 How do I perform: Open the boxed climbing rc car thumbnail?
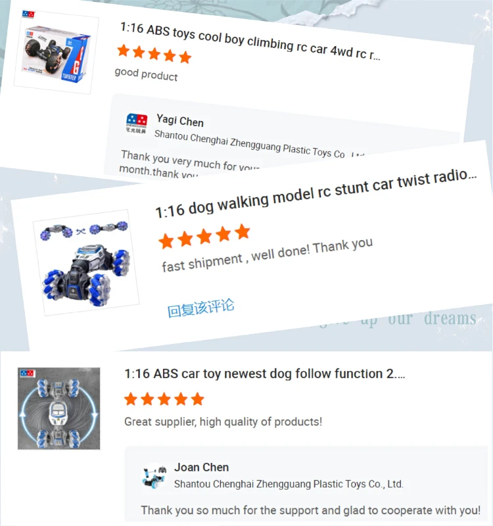click(x=57, y=54)
